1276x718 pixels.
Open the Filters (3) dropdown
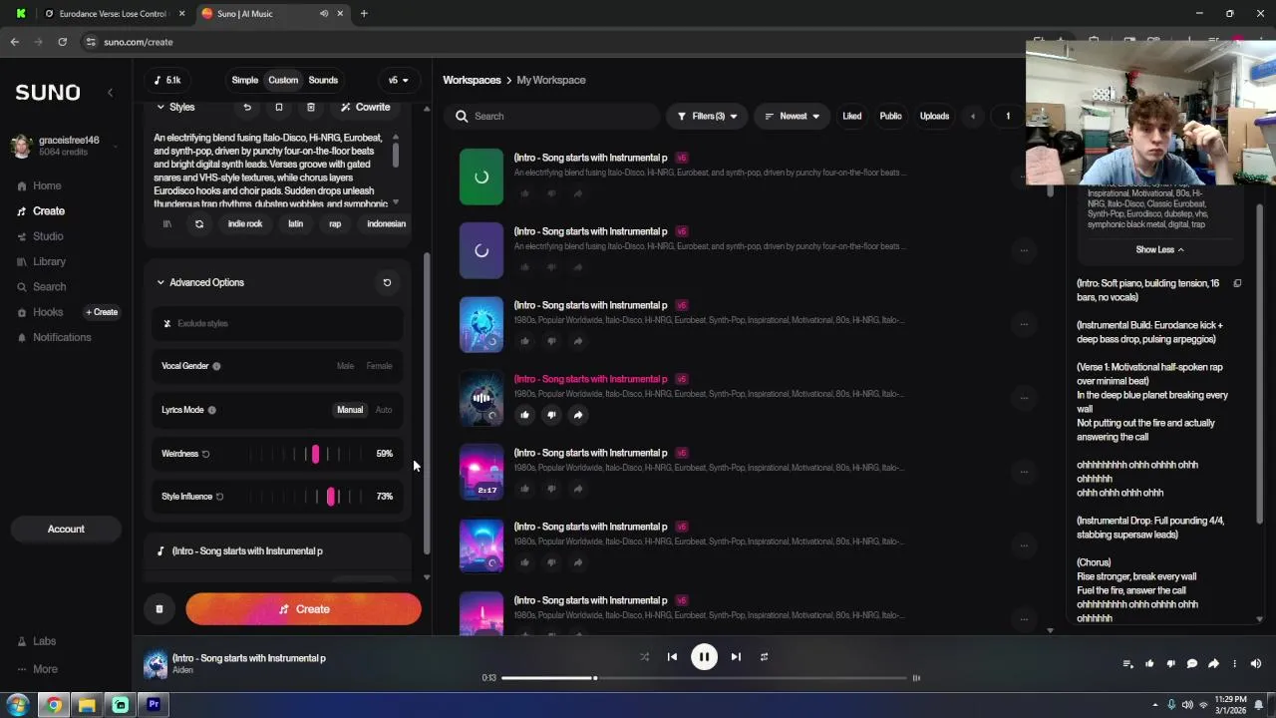707,117
